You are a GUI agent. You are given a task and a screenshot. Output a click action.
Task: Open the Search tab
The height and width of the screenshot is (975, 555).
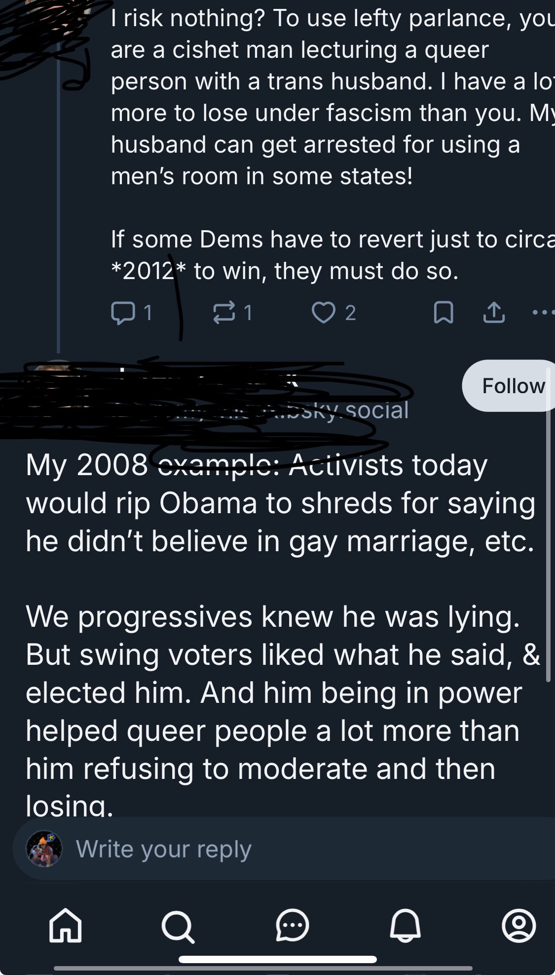(x=178, y=926)
